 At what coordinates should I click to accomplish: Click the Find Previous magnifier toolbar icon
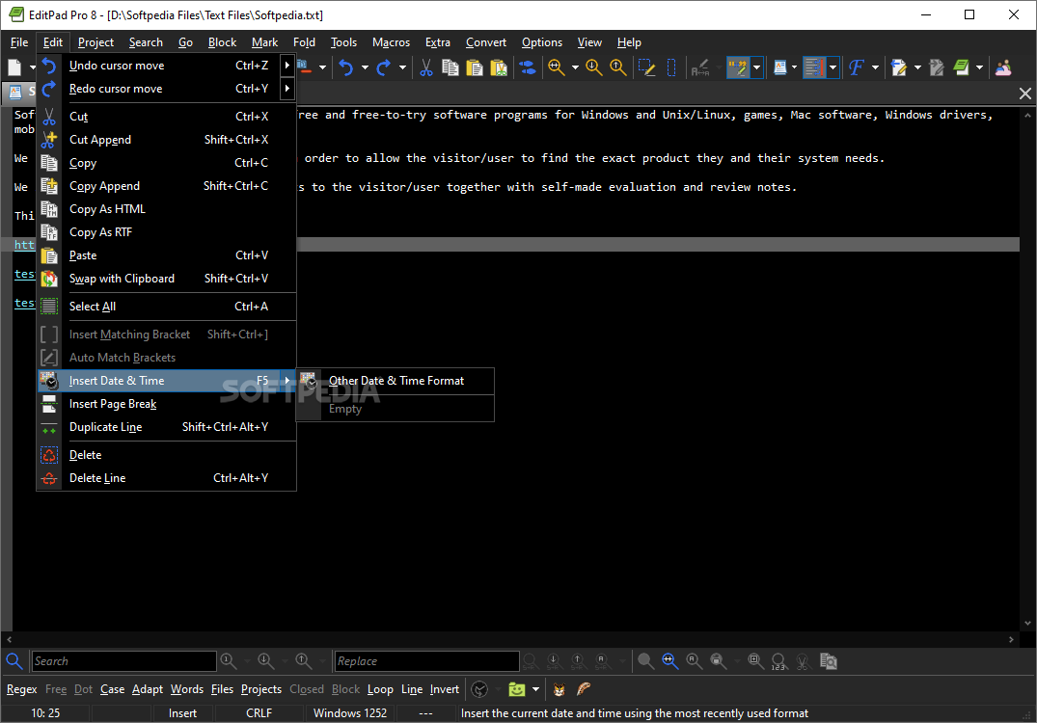[618, 67]
